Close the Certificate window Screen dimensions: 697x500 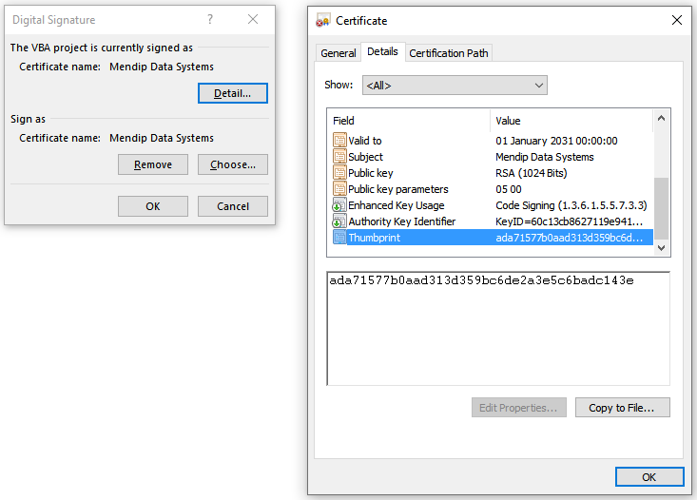coord(676,20)
